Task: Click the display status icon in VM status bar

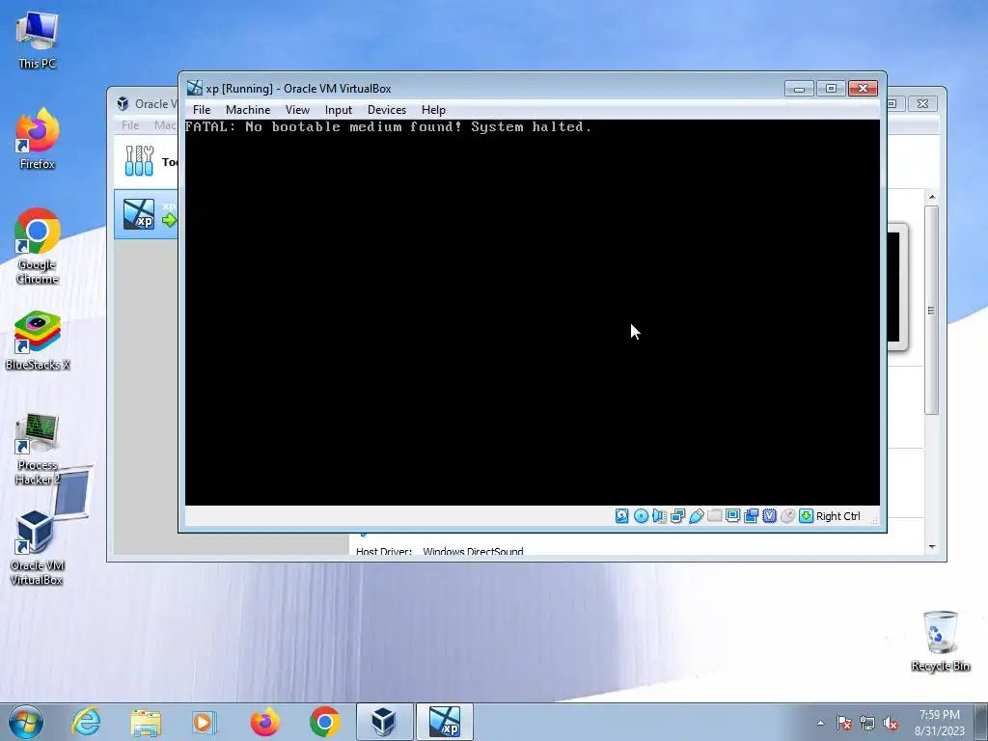Action: (x=733, y=516)
